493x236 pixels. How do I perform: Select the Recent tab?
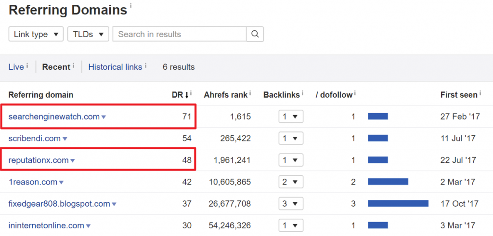point(56,67)
